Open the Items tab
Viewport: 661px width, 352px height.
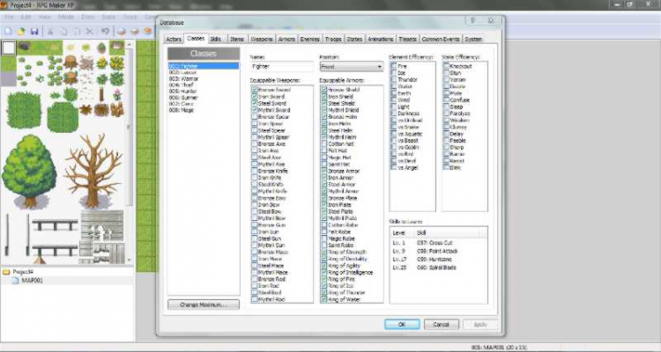(x=237, y=39)
